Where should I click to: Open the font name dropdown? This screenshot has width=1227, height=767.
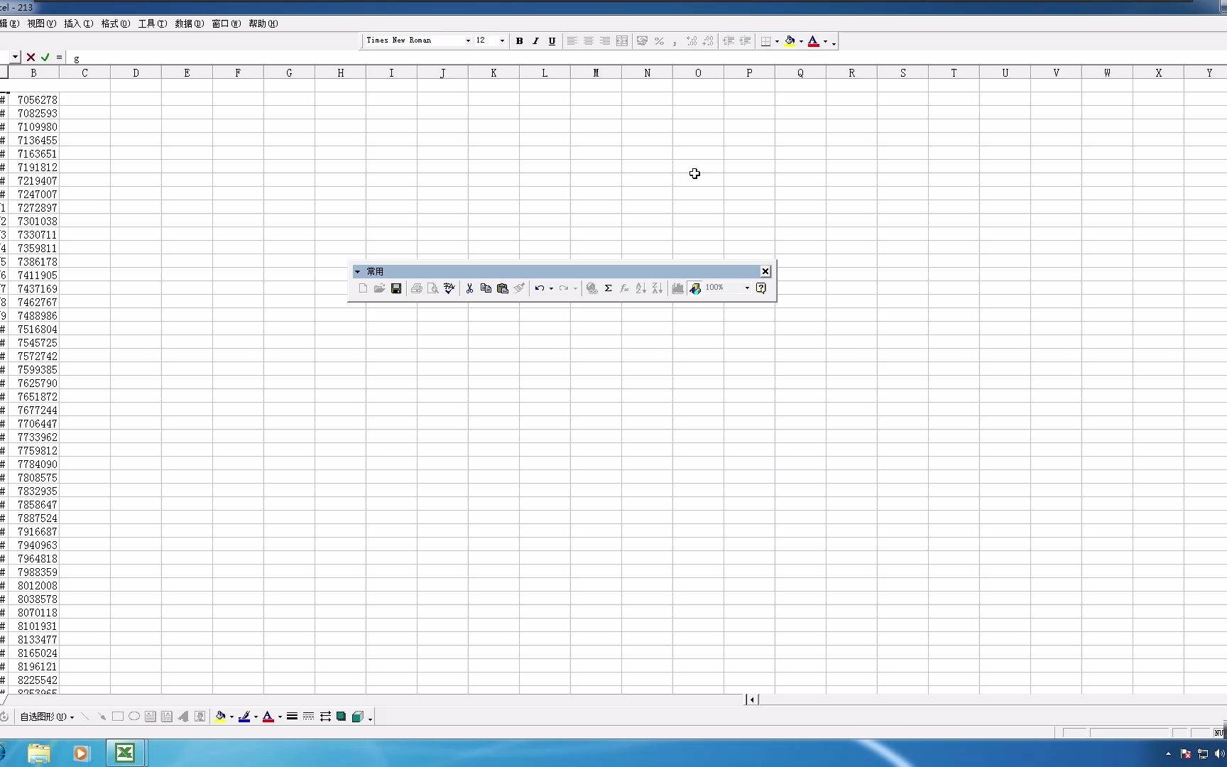point(467,40)
